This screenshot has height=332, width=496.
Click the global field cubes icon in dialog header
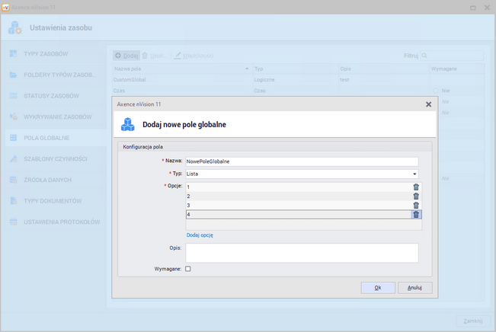[x=128, y=123]
